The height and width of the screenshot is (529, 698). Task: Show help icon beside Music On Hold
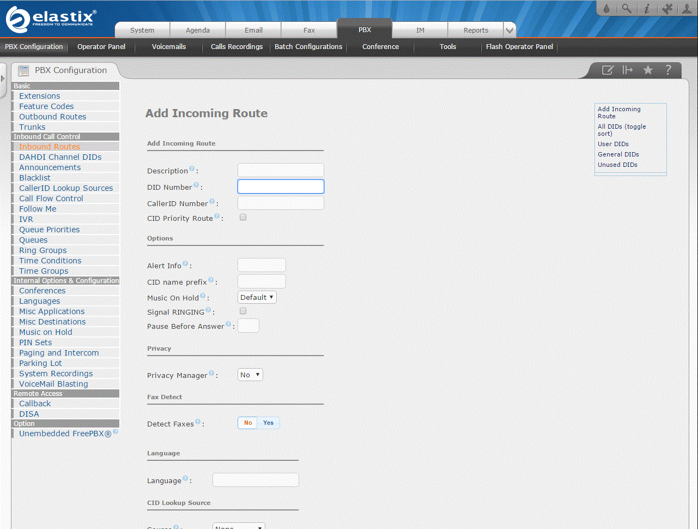[x=203, y=296]
